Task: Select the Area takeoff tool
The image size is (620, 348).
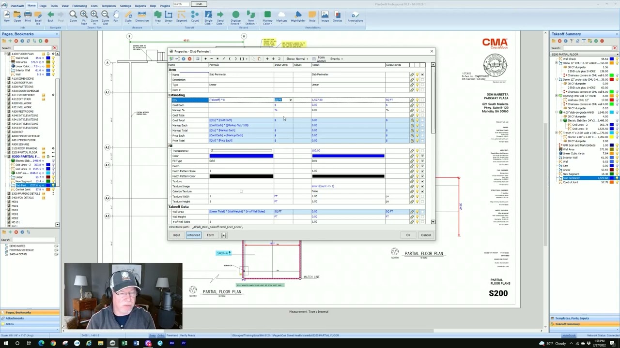Action: (157, 16)
